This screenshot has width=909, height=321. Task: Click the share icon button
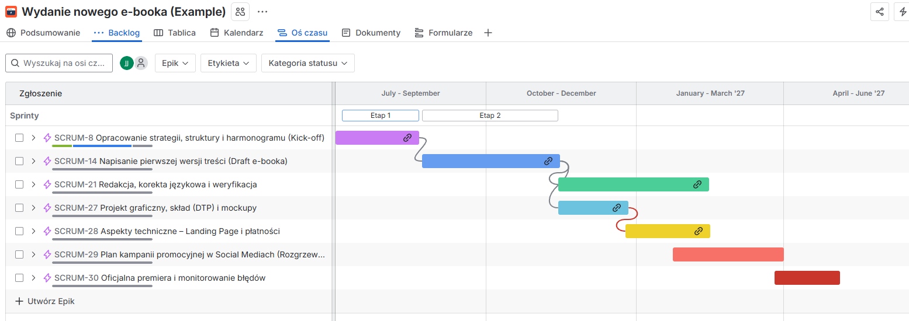pos(880,12)
